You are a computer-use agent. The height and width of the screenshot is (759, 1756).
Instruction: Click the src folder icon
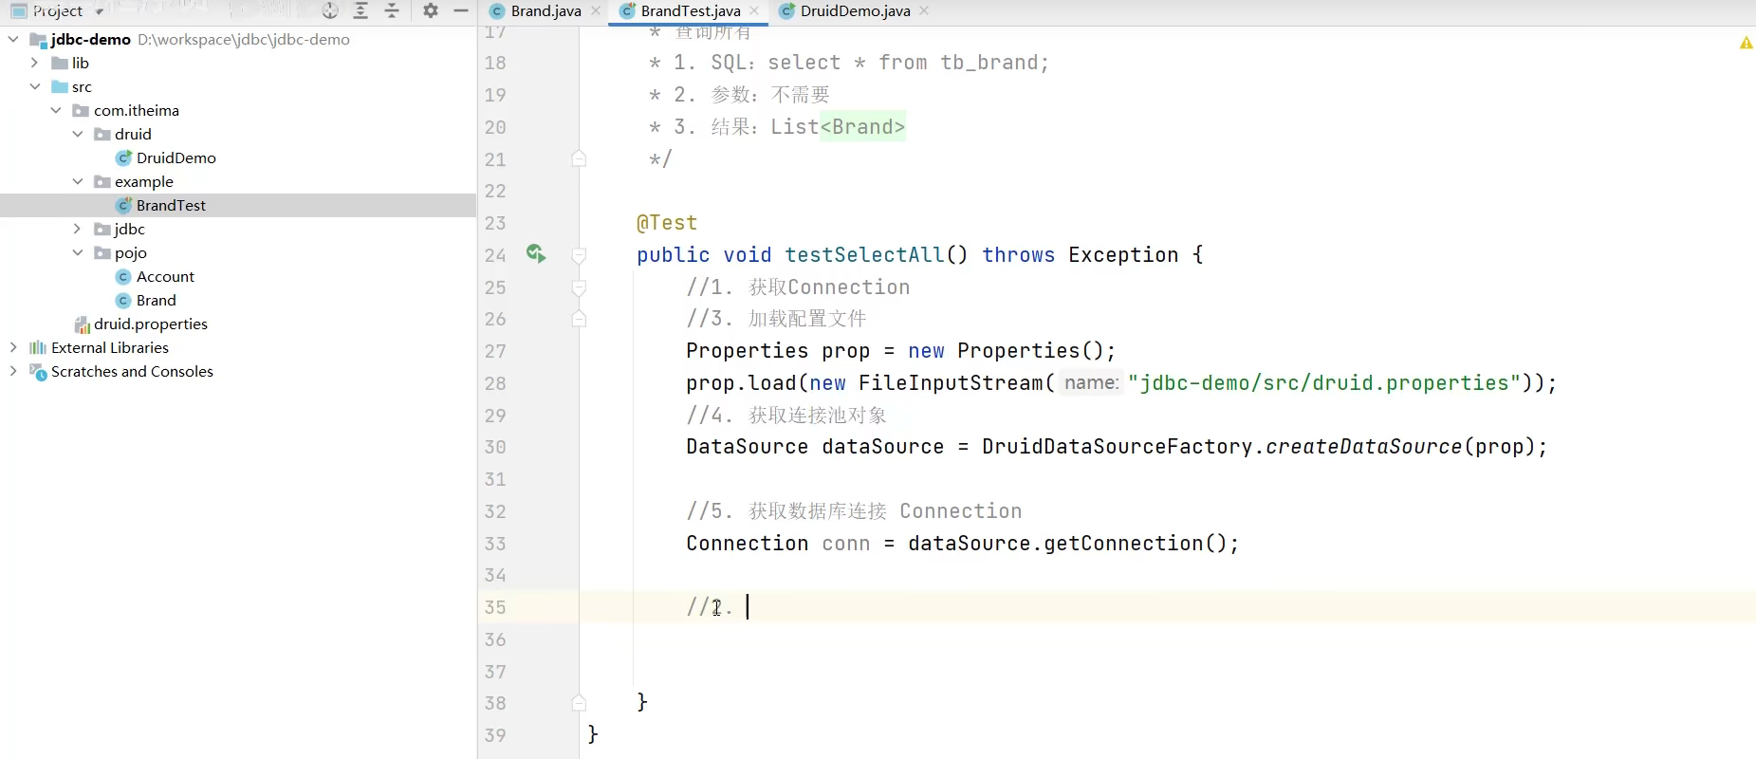point(60,86)
